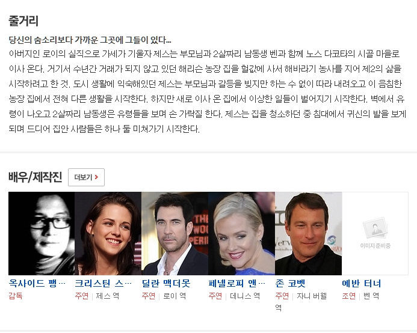417x333 pixels.
Task: Open 크리스틴 스튜어트 photo thumbnail
Action: pyautogui.click(x=108, y=233)
